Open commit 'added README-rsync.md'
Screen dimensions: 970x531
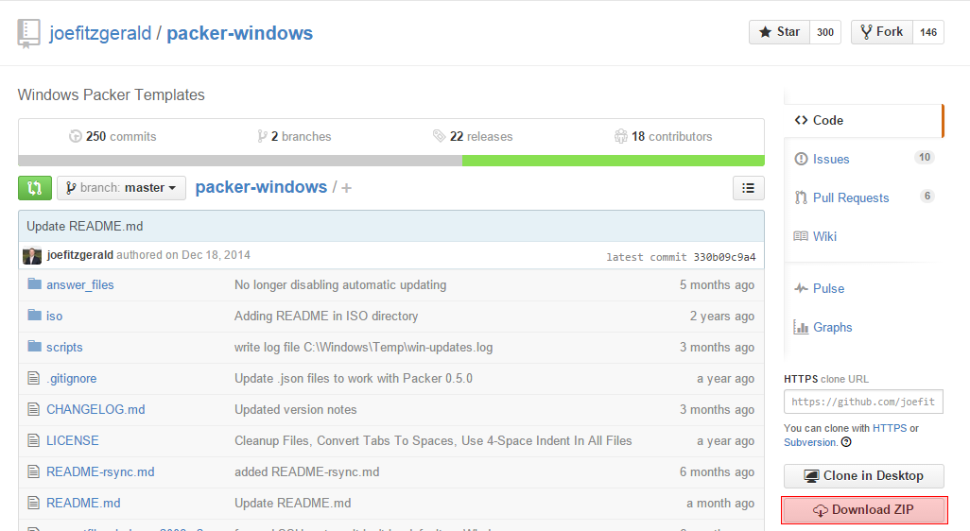(307, 471)
